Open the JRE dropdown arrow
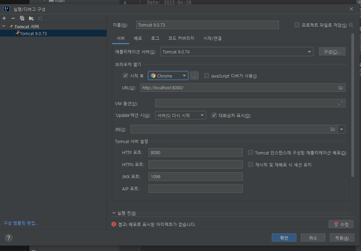This screenshot has height=251, width=361. pos(341,129)
